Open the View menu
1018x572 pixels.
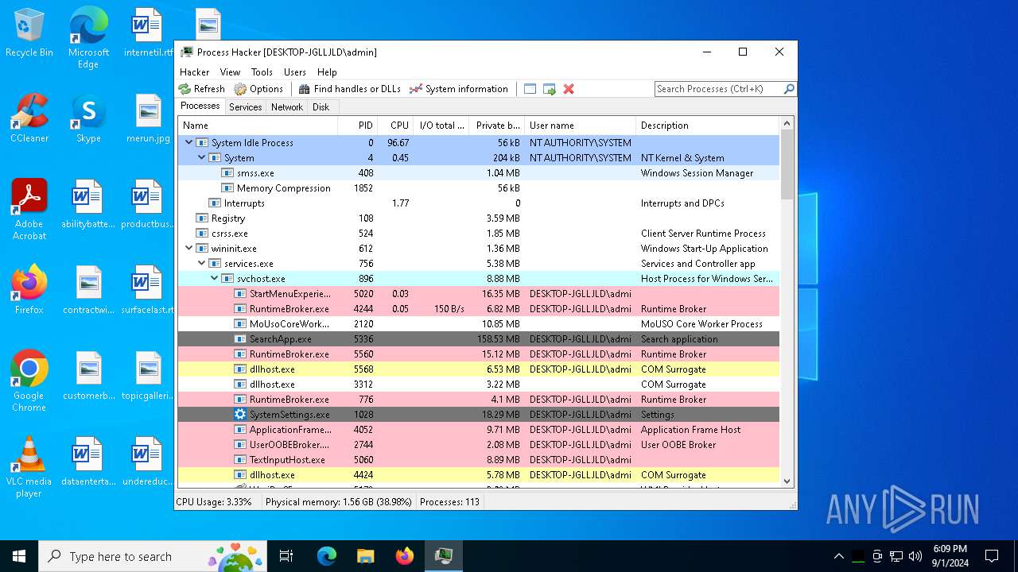[230, 71]
